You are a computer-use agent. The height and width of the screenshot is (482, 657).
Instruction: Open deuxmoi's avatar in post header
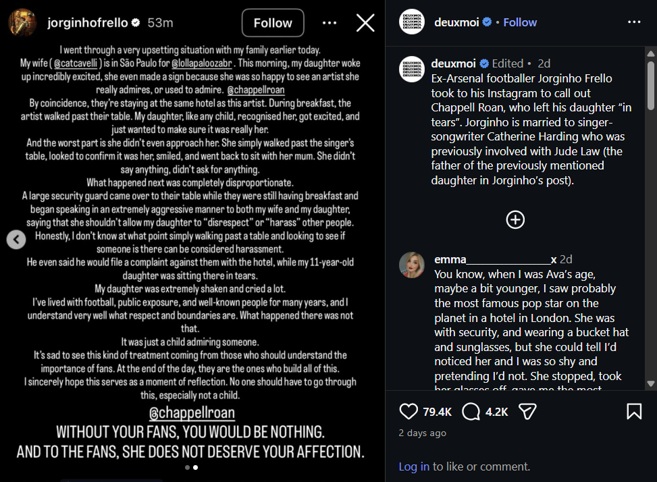(413, 22)
